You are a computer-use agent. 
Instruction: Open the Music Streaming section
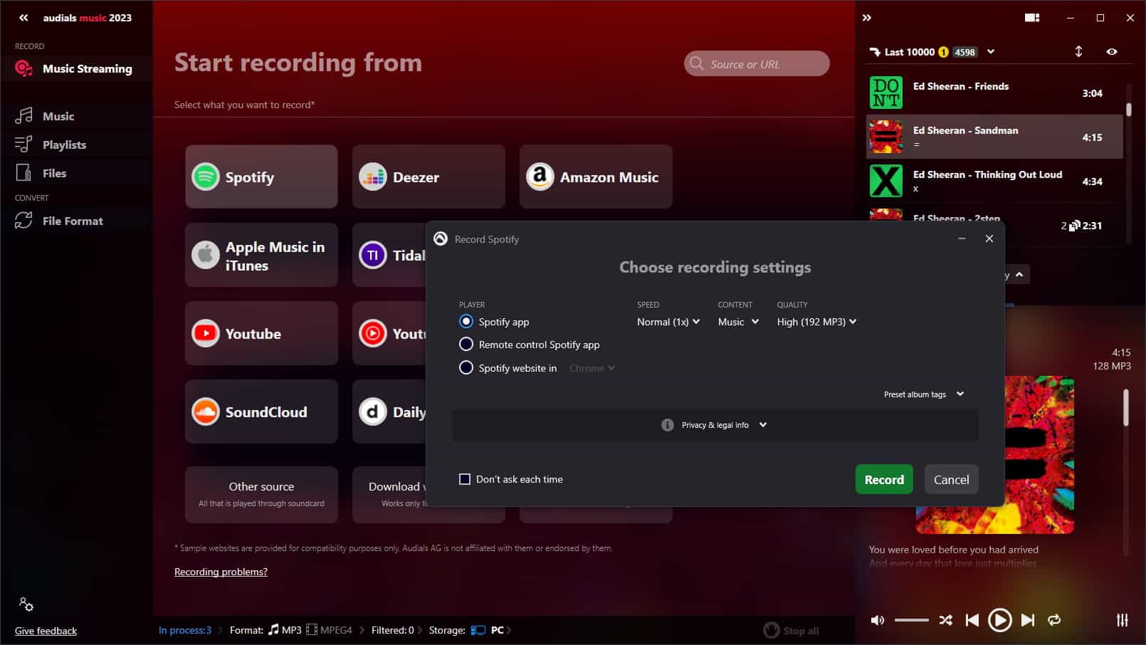pos(76,69)
